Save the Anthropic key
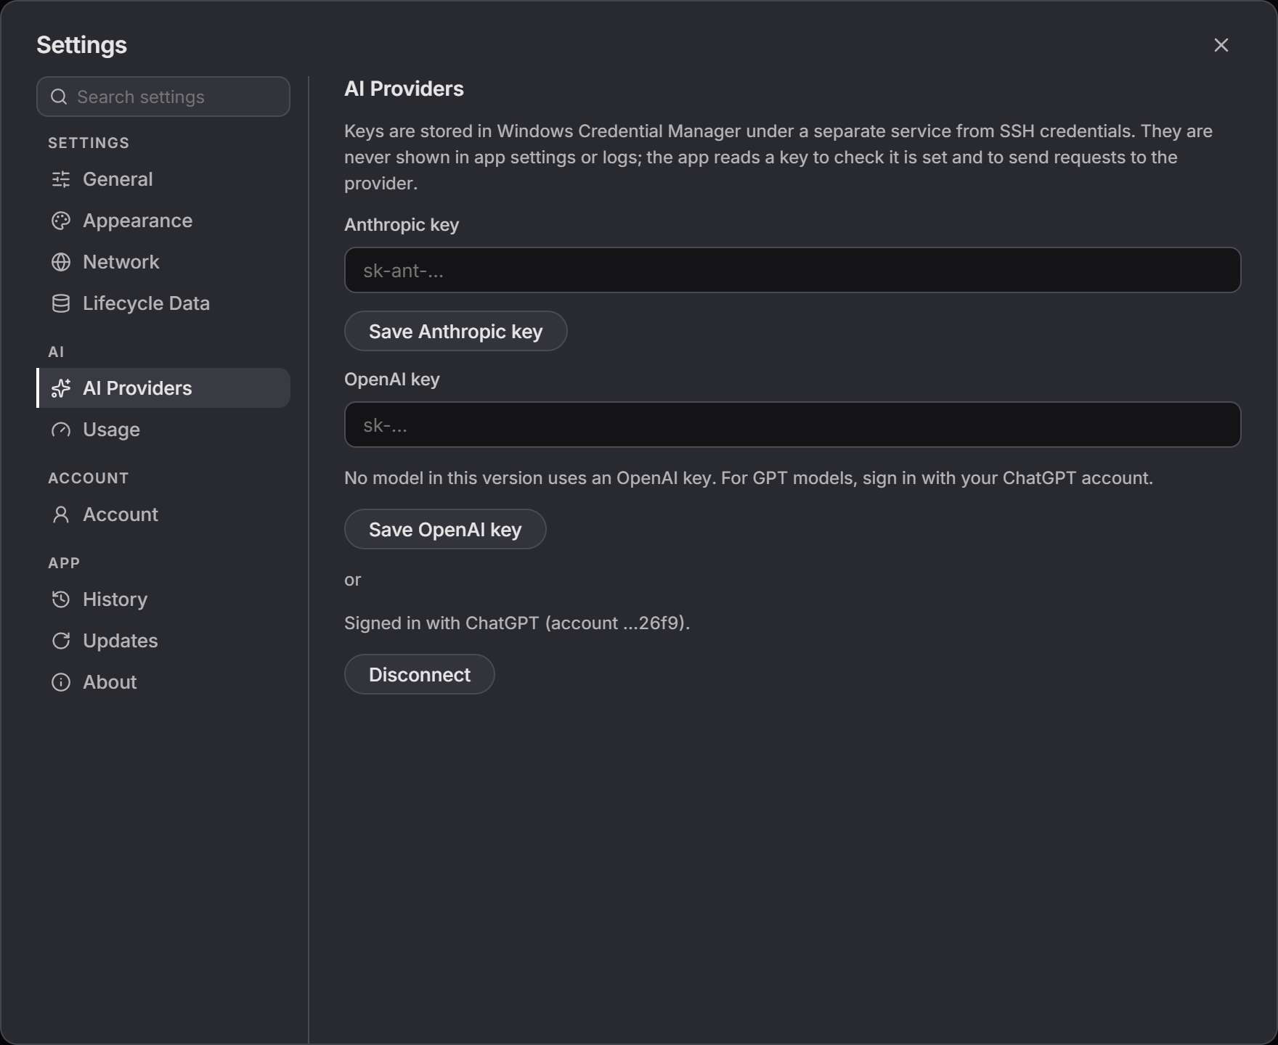This screenshot has width=1278, height=1045. (x=455, y=331)
